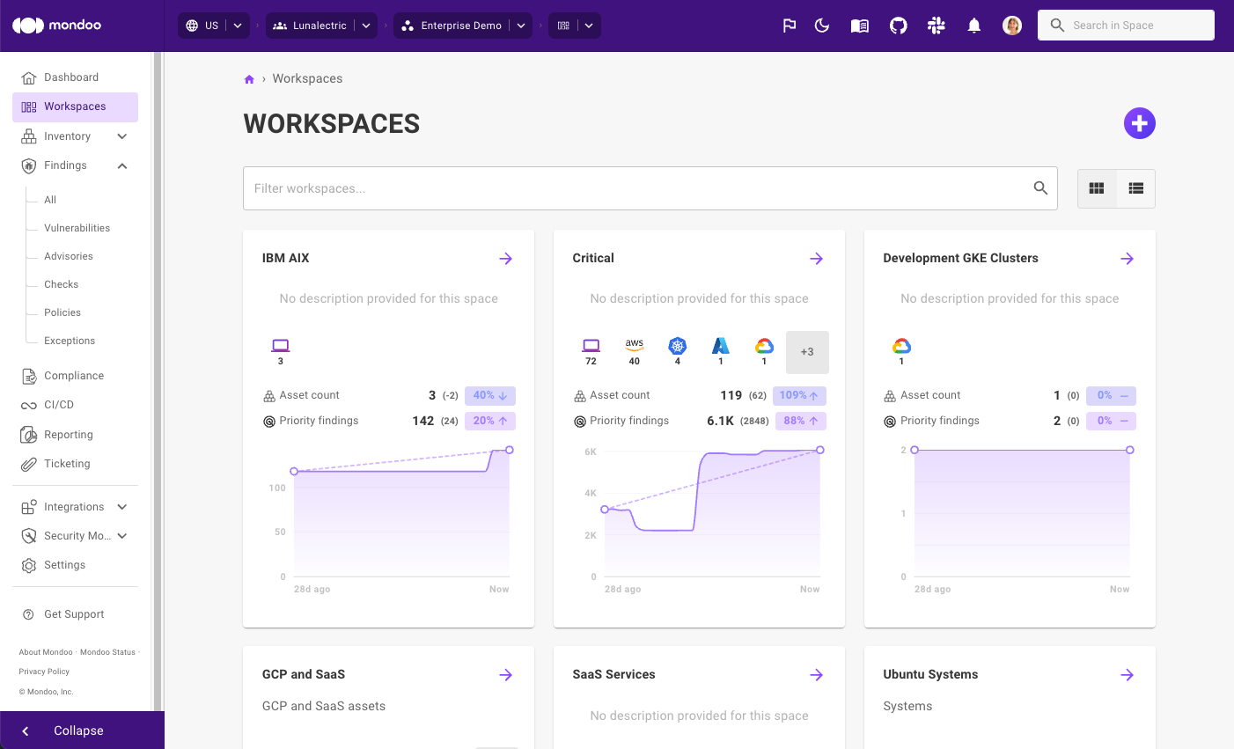Collapse the left navigation sidebar
The image size is (1234, 749).
point(77,731)
